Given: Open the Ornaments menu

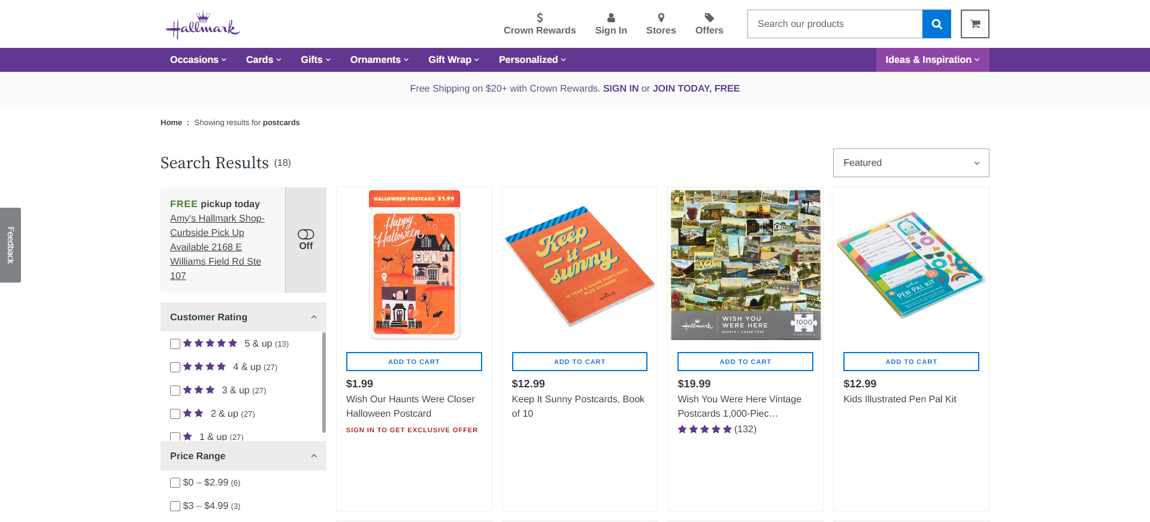Looking at the screenshot, I should pyautogui.click(x=379, y=60).
